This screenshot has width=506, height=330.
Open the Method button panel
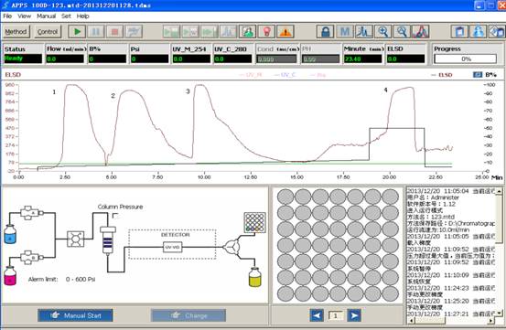[x=16, y=32]
